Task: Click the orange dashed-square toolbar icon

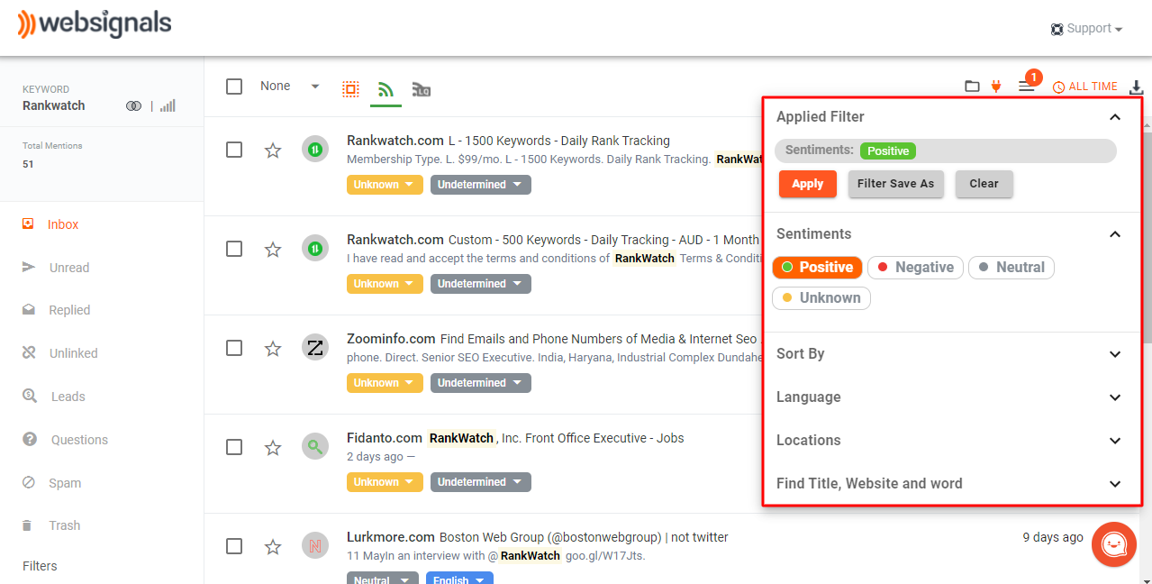Action: [x=350, y=88]
